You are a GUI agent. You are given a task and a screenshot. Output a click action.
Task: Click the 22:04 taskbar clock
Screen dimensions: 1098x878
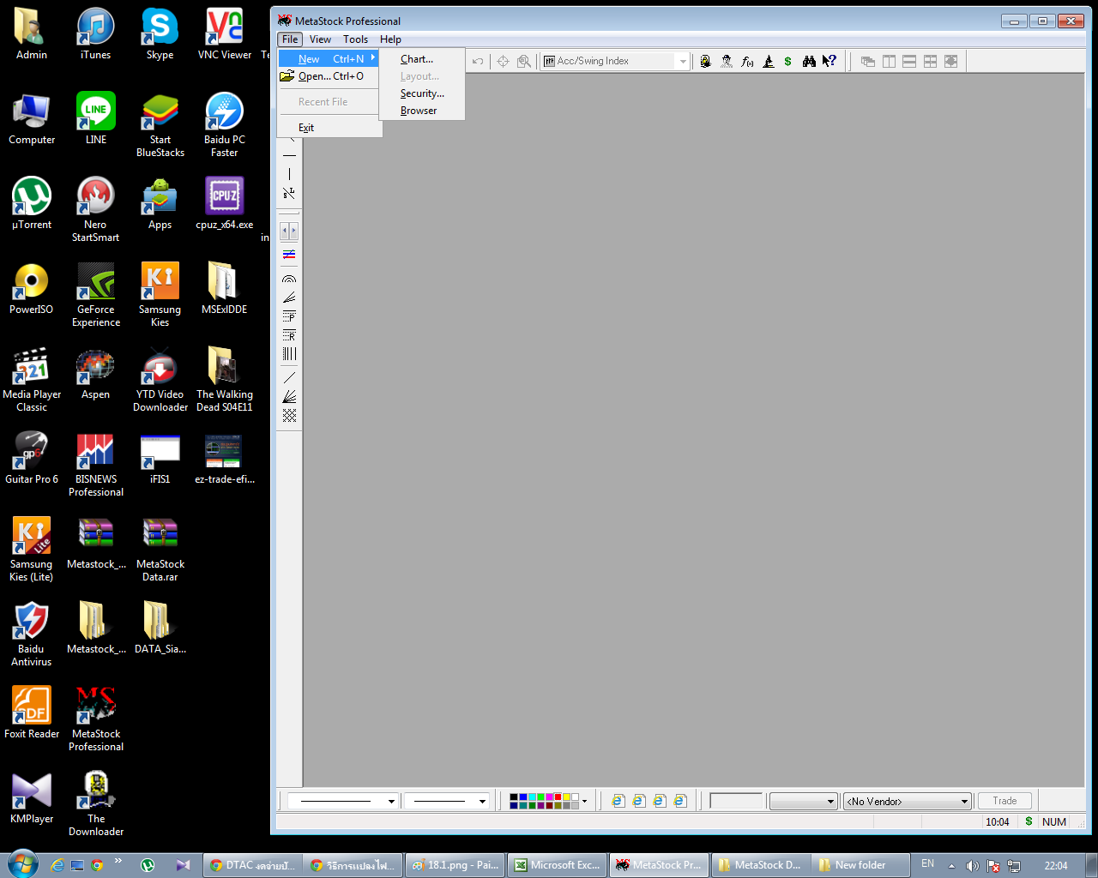tap(1056, 865)
